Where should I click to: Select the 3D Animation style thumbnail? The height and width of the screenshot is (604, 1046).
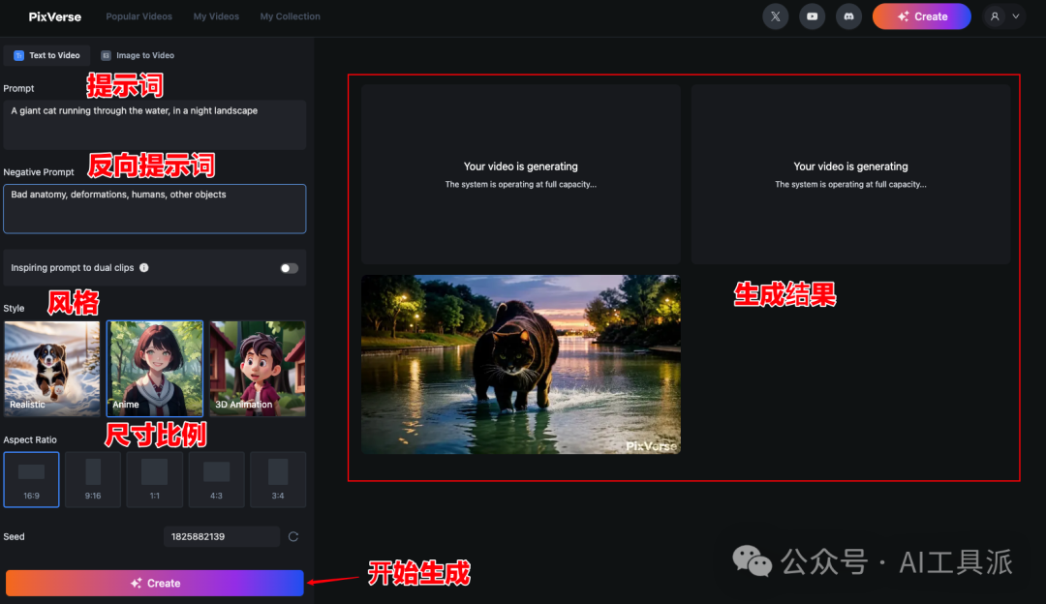(x=258, y=369)
